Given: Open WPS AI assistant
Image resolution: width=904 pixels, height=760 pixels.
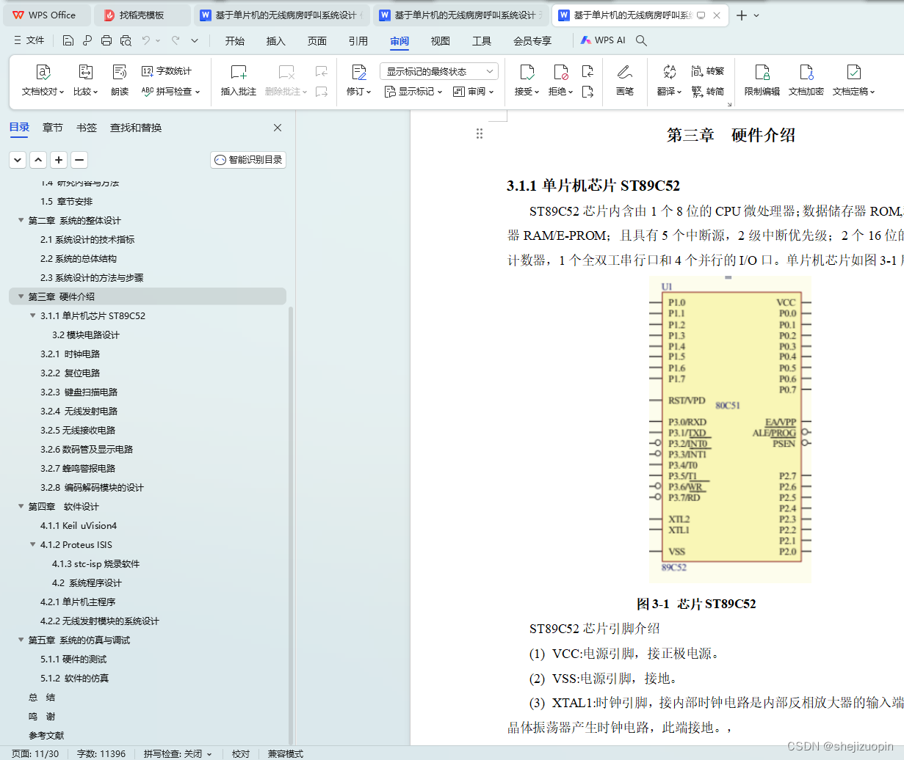Looking at the screenshot, I should (x=603, y=40).
